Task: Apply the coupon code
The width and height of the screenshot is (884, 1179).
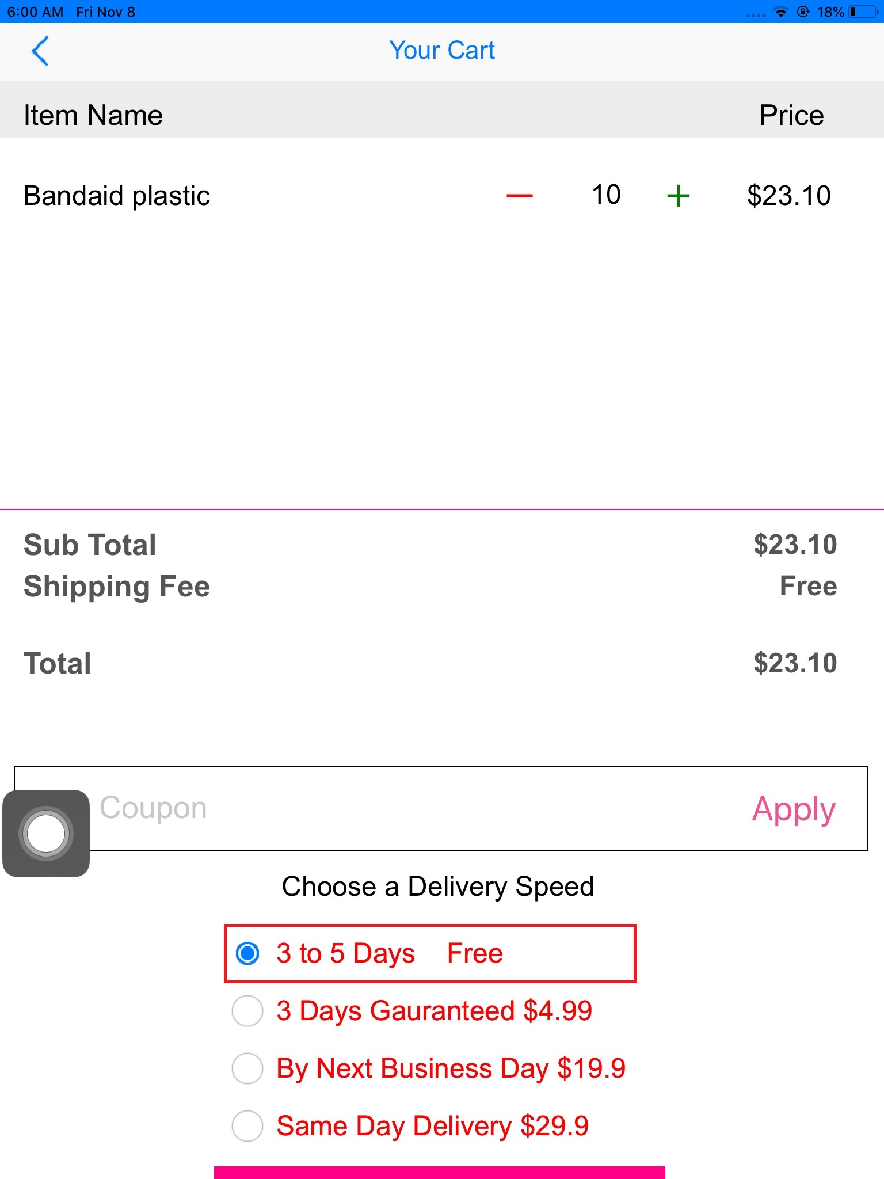Action: pos(793,809)
